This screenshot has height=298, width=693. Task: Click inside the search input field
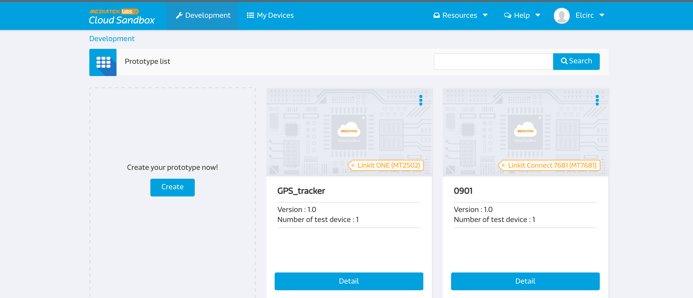coord(493,61)
